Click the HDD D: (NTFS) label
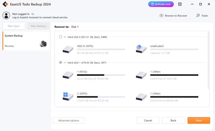 click(x=85, y=46)
